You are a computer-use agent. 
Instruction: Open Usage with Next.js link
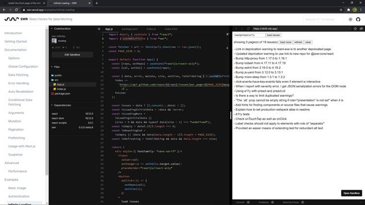pyautogui.click(x=22, y=146)
